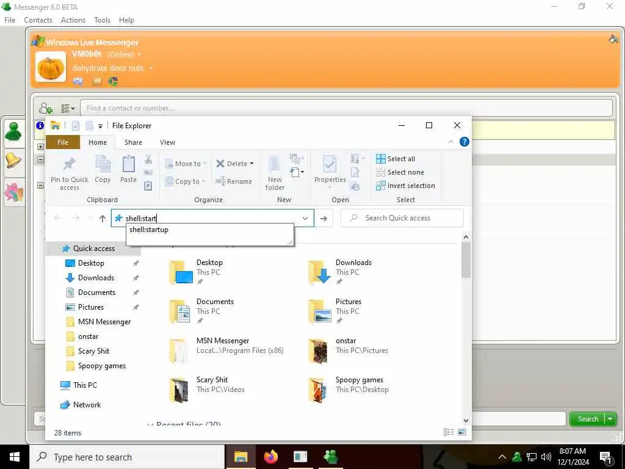Image resolution: width=625 pixels, height=469 pixels.
Task: Open the Delete dropdown arrow
Action: pos(251,164)
